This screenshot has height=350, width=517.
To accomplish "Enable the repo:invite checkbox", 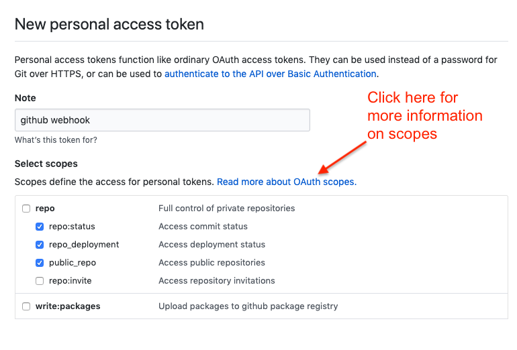I will point(40,281).
